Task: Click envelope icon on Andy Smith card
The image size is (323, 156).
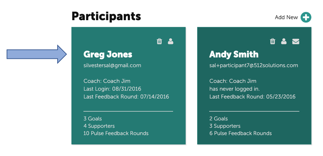Action: tap(296, 41)
